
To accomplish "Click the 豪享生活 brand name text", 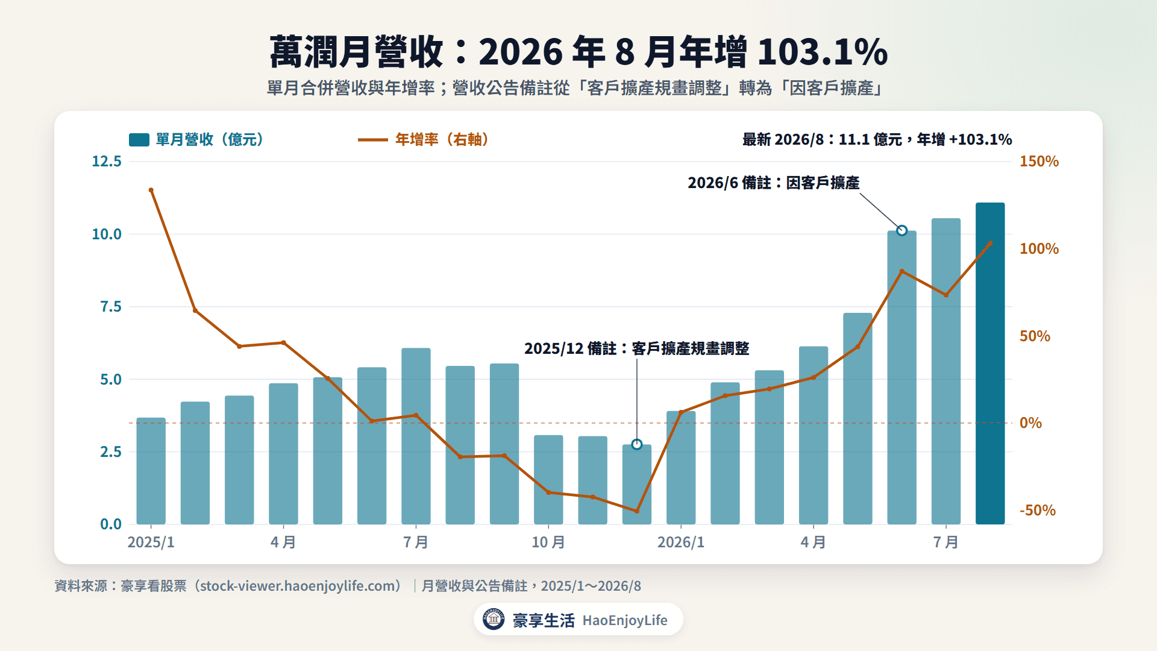I will (x=544, y=620).
